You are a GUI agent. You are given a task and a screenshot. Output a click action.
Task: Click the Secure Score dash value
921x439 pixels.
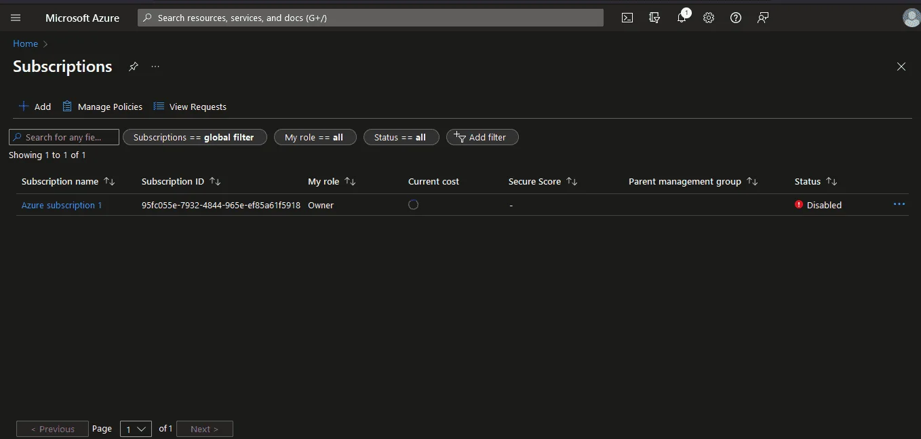click(x=511, y=205)
